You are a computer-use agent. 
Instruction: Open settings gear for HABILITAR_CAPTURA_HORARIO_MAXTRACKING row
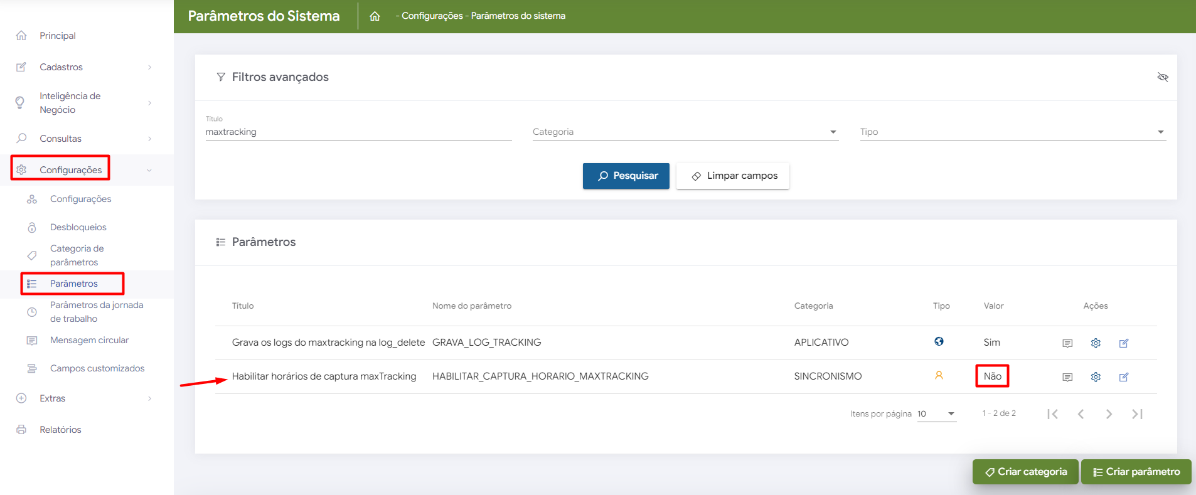click(1095, 377)
